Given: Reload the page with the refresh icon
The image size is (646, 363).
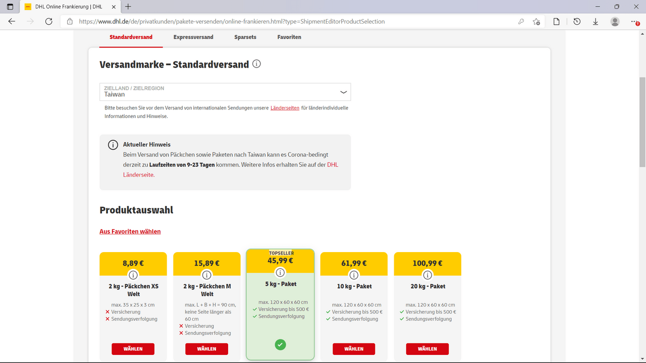Looking at the screenshot, I should point(49,22).
